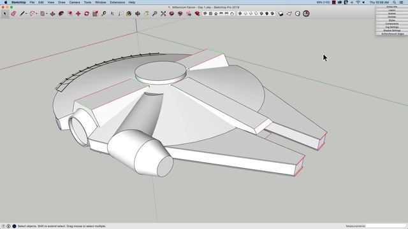Select the Arc tool
Image resolution: width=408 pixels, height=229 pixels.
click(x=33, y=13)
